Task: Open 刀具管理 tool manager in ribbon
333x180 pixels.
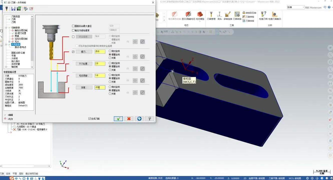Action: [211, 16]
